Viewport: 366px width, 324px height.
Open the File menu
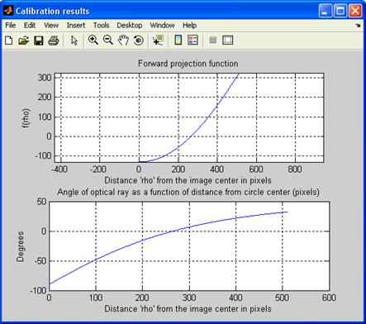[x=11, y=26]
